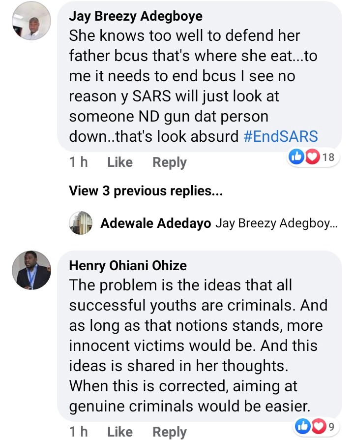Image resolution: width=354 pixels, height=440 pixels.
Task: Like Jay Breezy Adegboye's comment
Action: (119, 162)
